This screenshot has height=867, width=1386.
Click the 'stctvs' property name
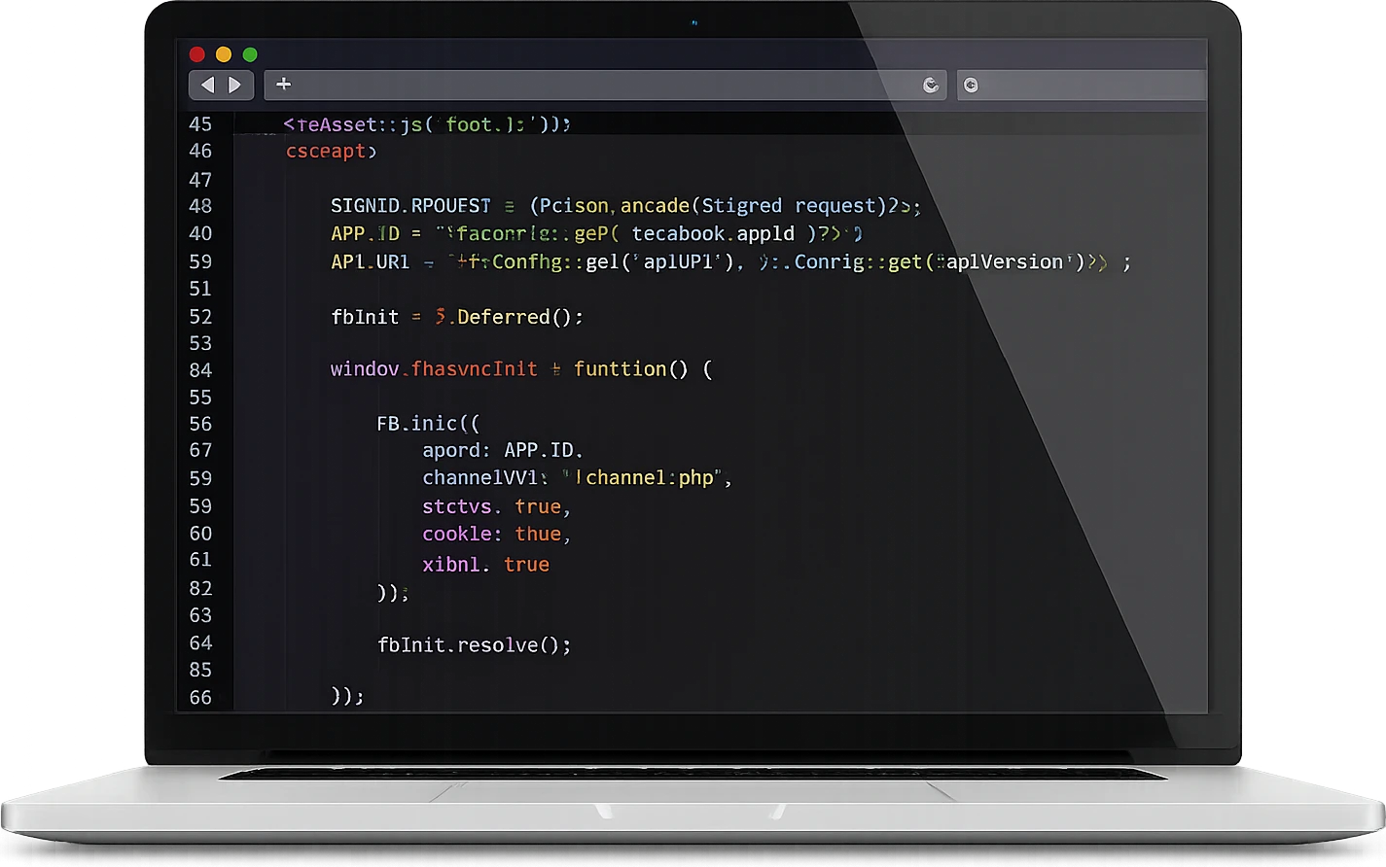coord(456,506)
